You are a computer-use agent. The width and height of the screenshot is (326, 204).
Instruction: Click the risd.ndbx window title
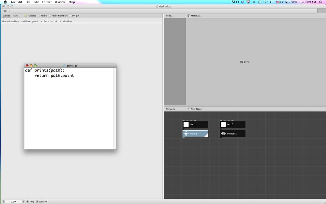click(165, 7)
